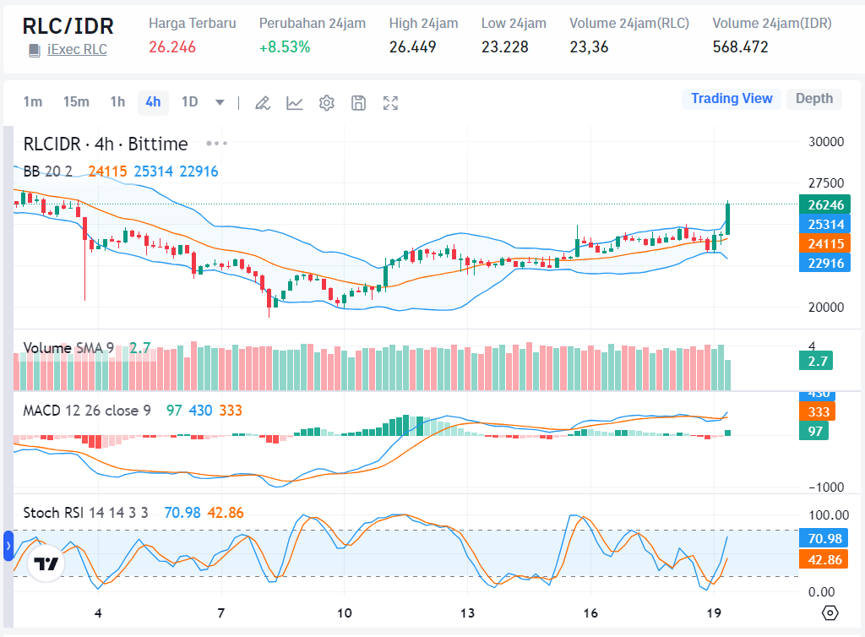Click the Harga Terbaru label
The height and width of the screenshot is (637, 865).
[x=192, y=23]
